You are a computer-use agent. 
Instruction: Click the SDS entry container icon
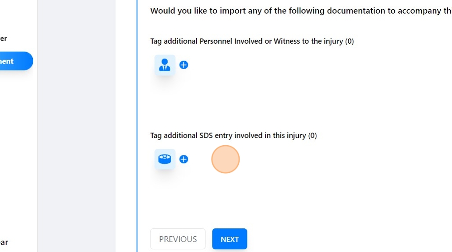(x=165, y=159)
